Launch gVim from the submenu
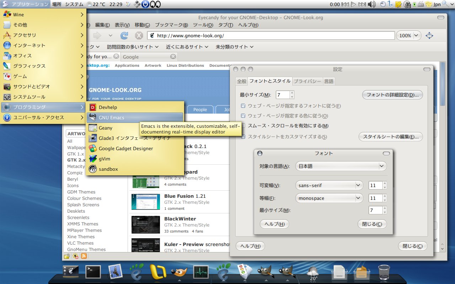Screen dimensions: 455x284 [x=135, y=159]
